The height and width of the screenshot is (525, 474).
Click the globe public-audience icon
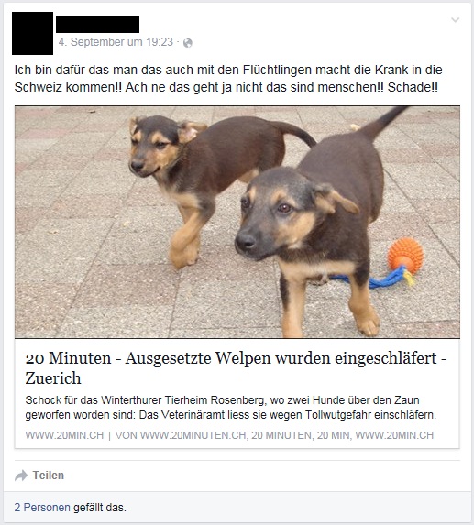(x=188, y=43)
